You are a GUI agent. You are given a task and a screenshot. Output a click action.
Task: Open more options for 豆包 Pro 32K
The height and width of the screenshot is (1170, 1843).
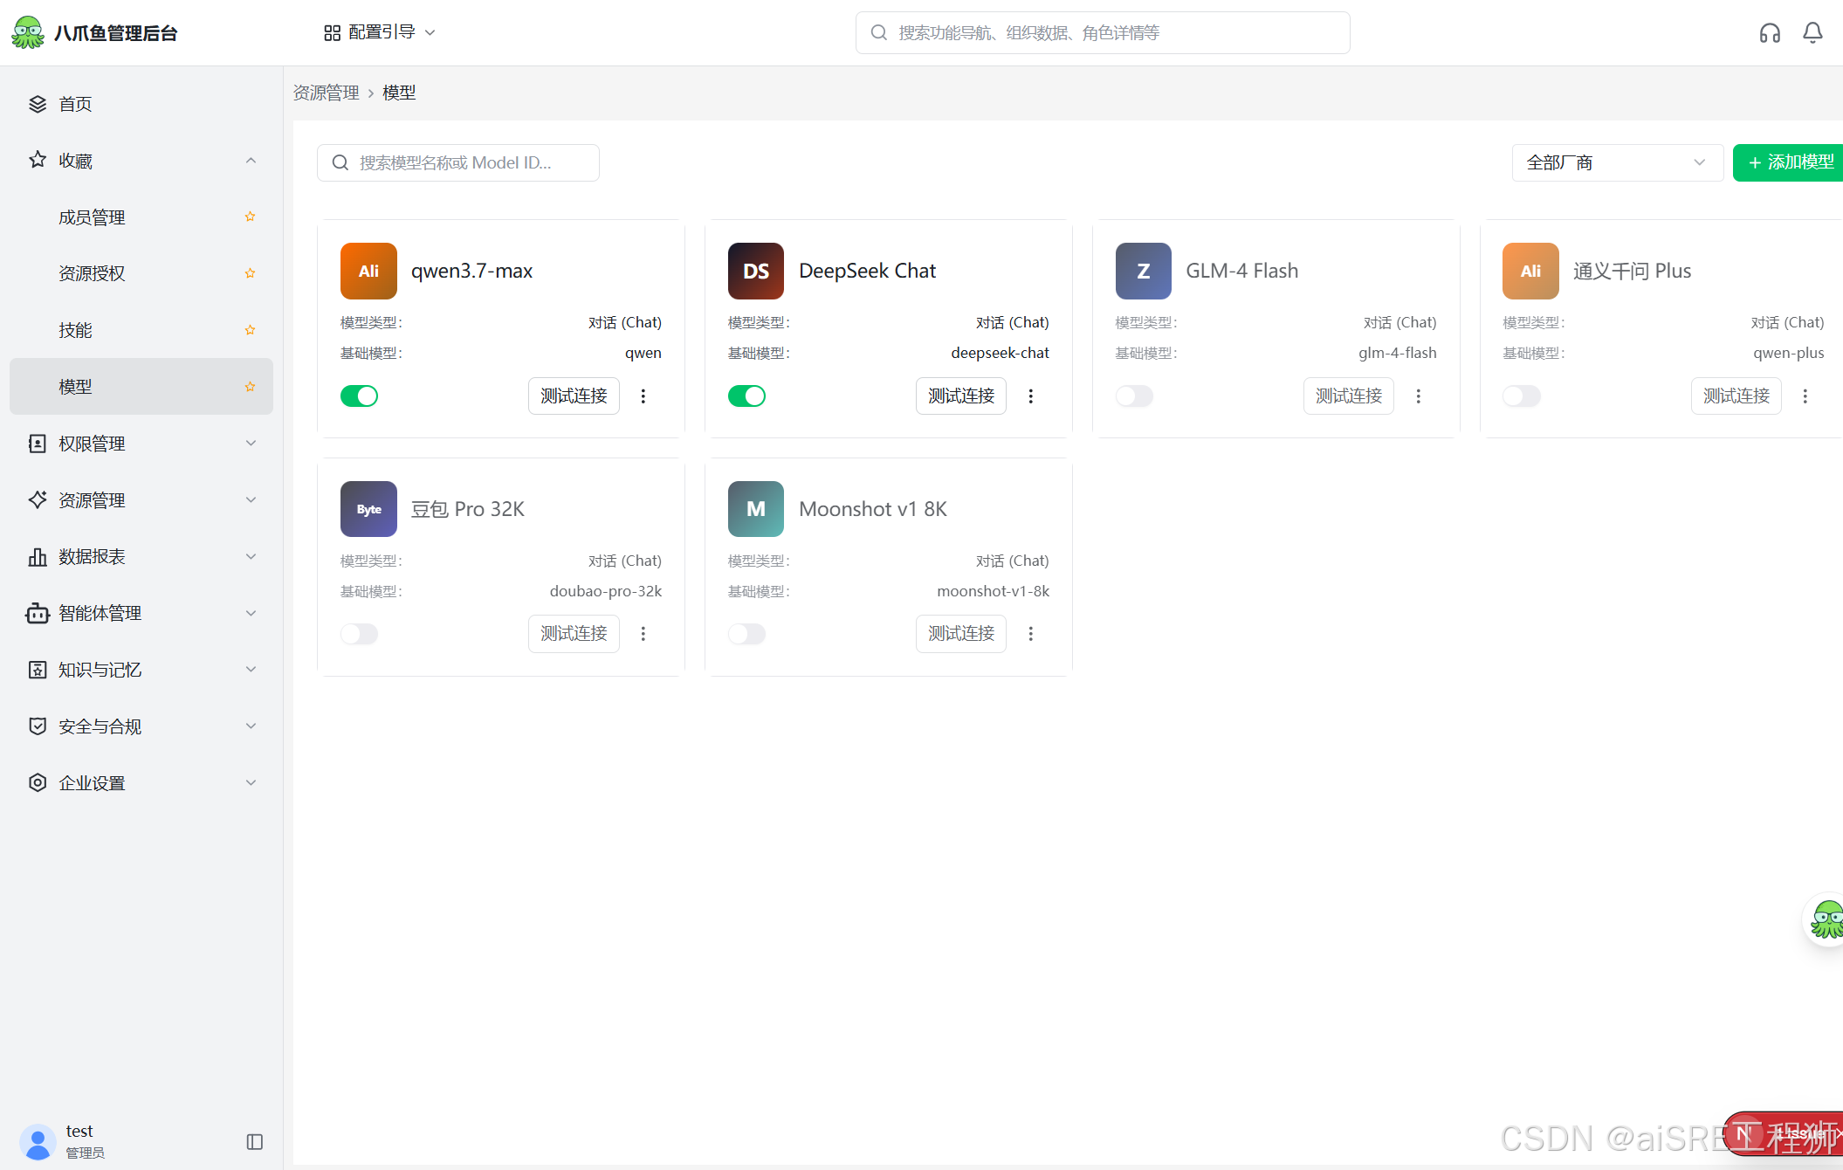point(643,634)
